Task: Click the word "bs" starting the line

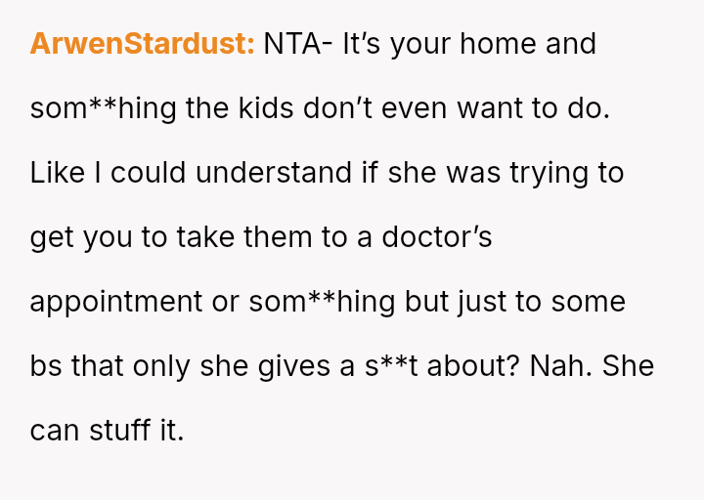Action: point(45,366)
